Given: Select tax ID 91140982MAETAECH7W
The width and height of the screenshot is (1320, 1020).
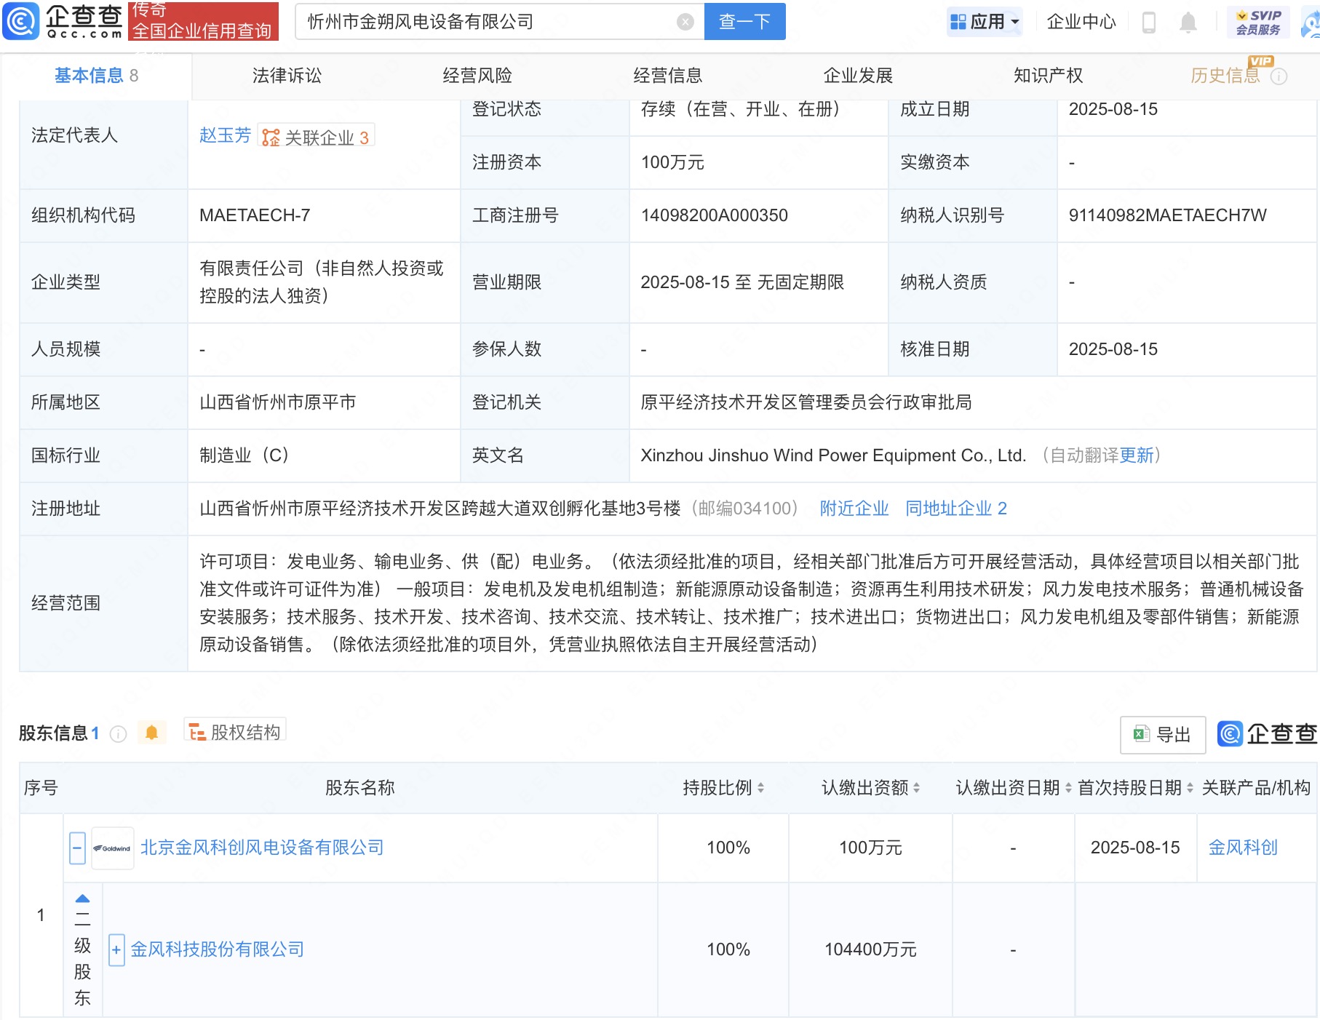Looking at the screenshot, I should click(1167, 215).
